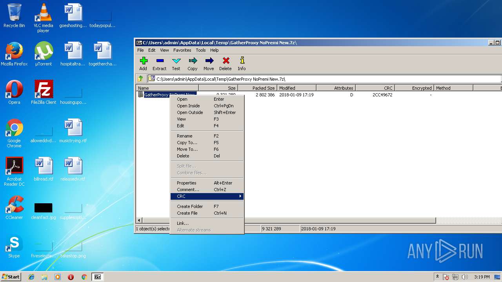Select Create Folder from context menu

(x=207, y=206)
